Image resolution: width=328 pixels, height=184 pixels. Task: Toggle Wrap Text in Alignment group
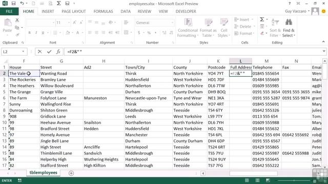[x=126, y=22]
